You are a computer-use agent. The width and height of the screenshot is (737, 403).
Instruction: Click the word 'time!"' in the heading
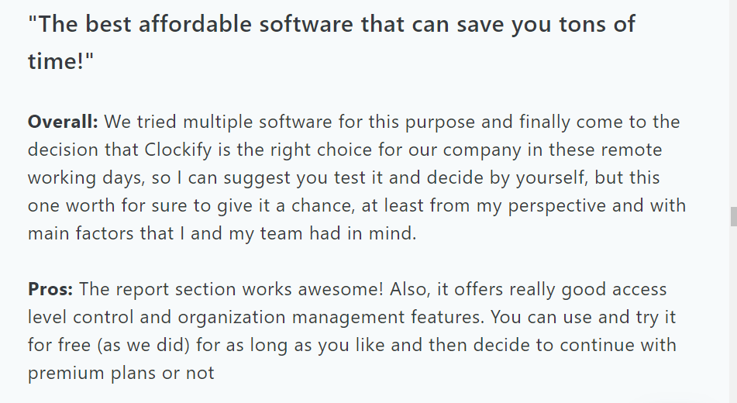coord(60,61)
